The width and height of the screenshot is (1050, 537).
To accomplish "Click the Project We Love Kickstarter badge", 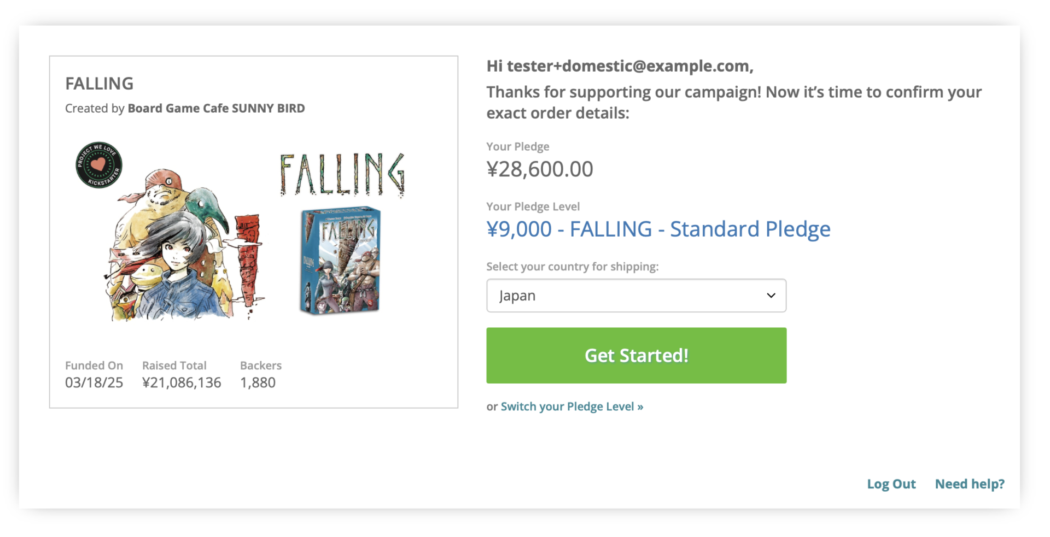I will (x=98, y=165).
